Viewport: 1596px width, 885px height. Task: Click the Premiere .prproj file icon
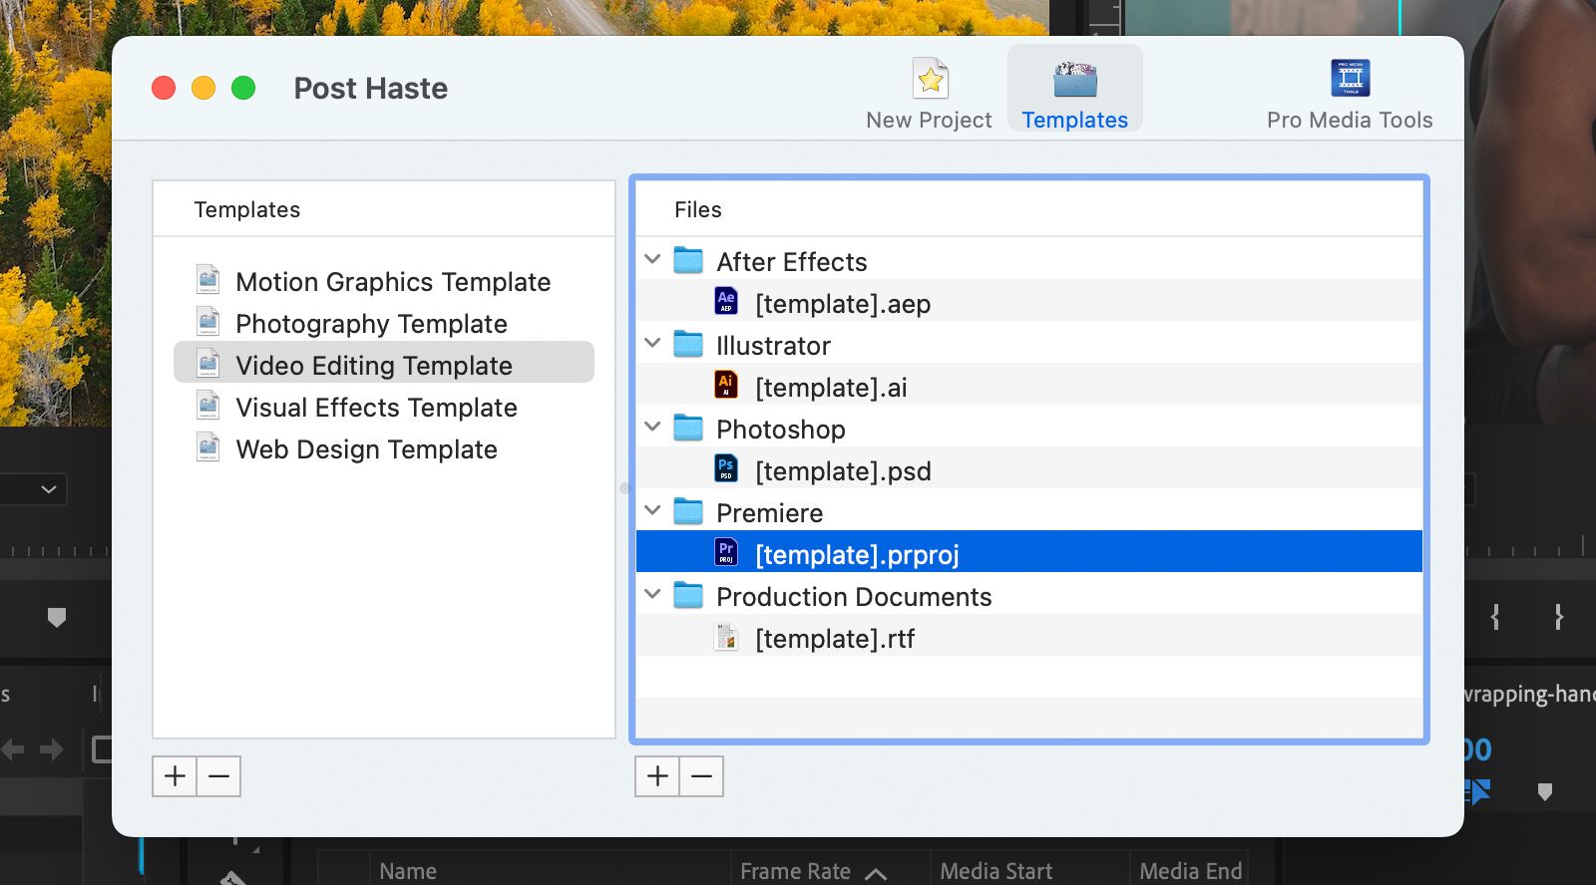click(x=726, y=552)
